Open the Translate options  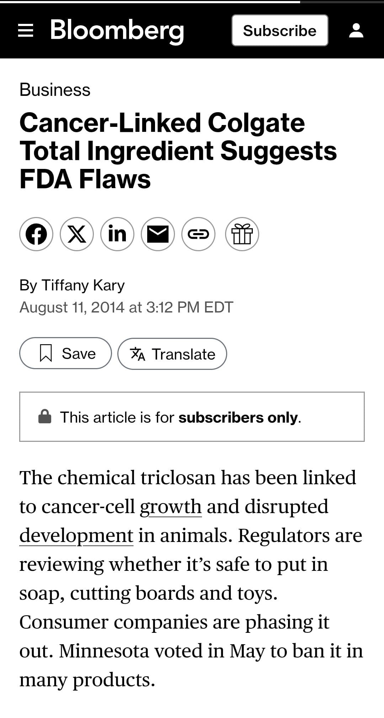click(x=172, y=354)
